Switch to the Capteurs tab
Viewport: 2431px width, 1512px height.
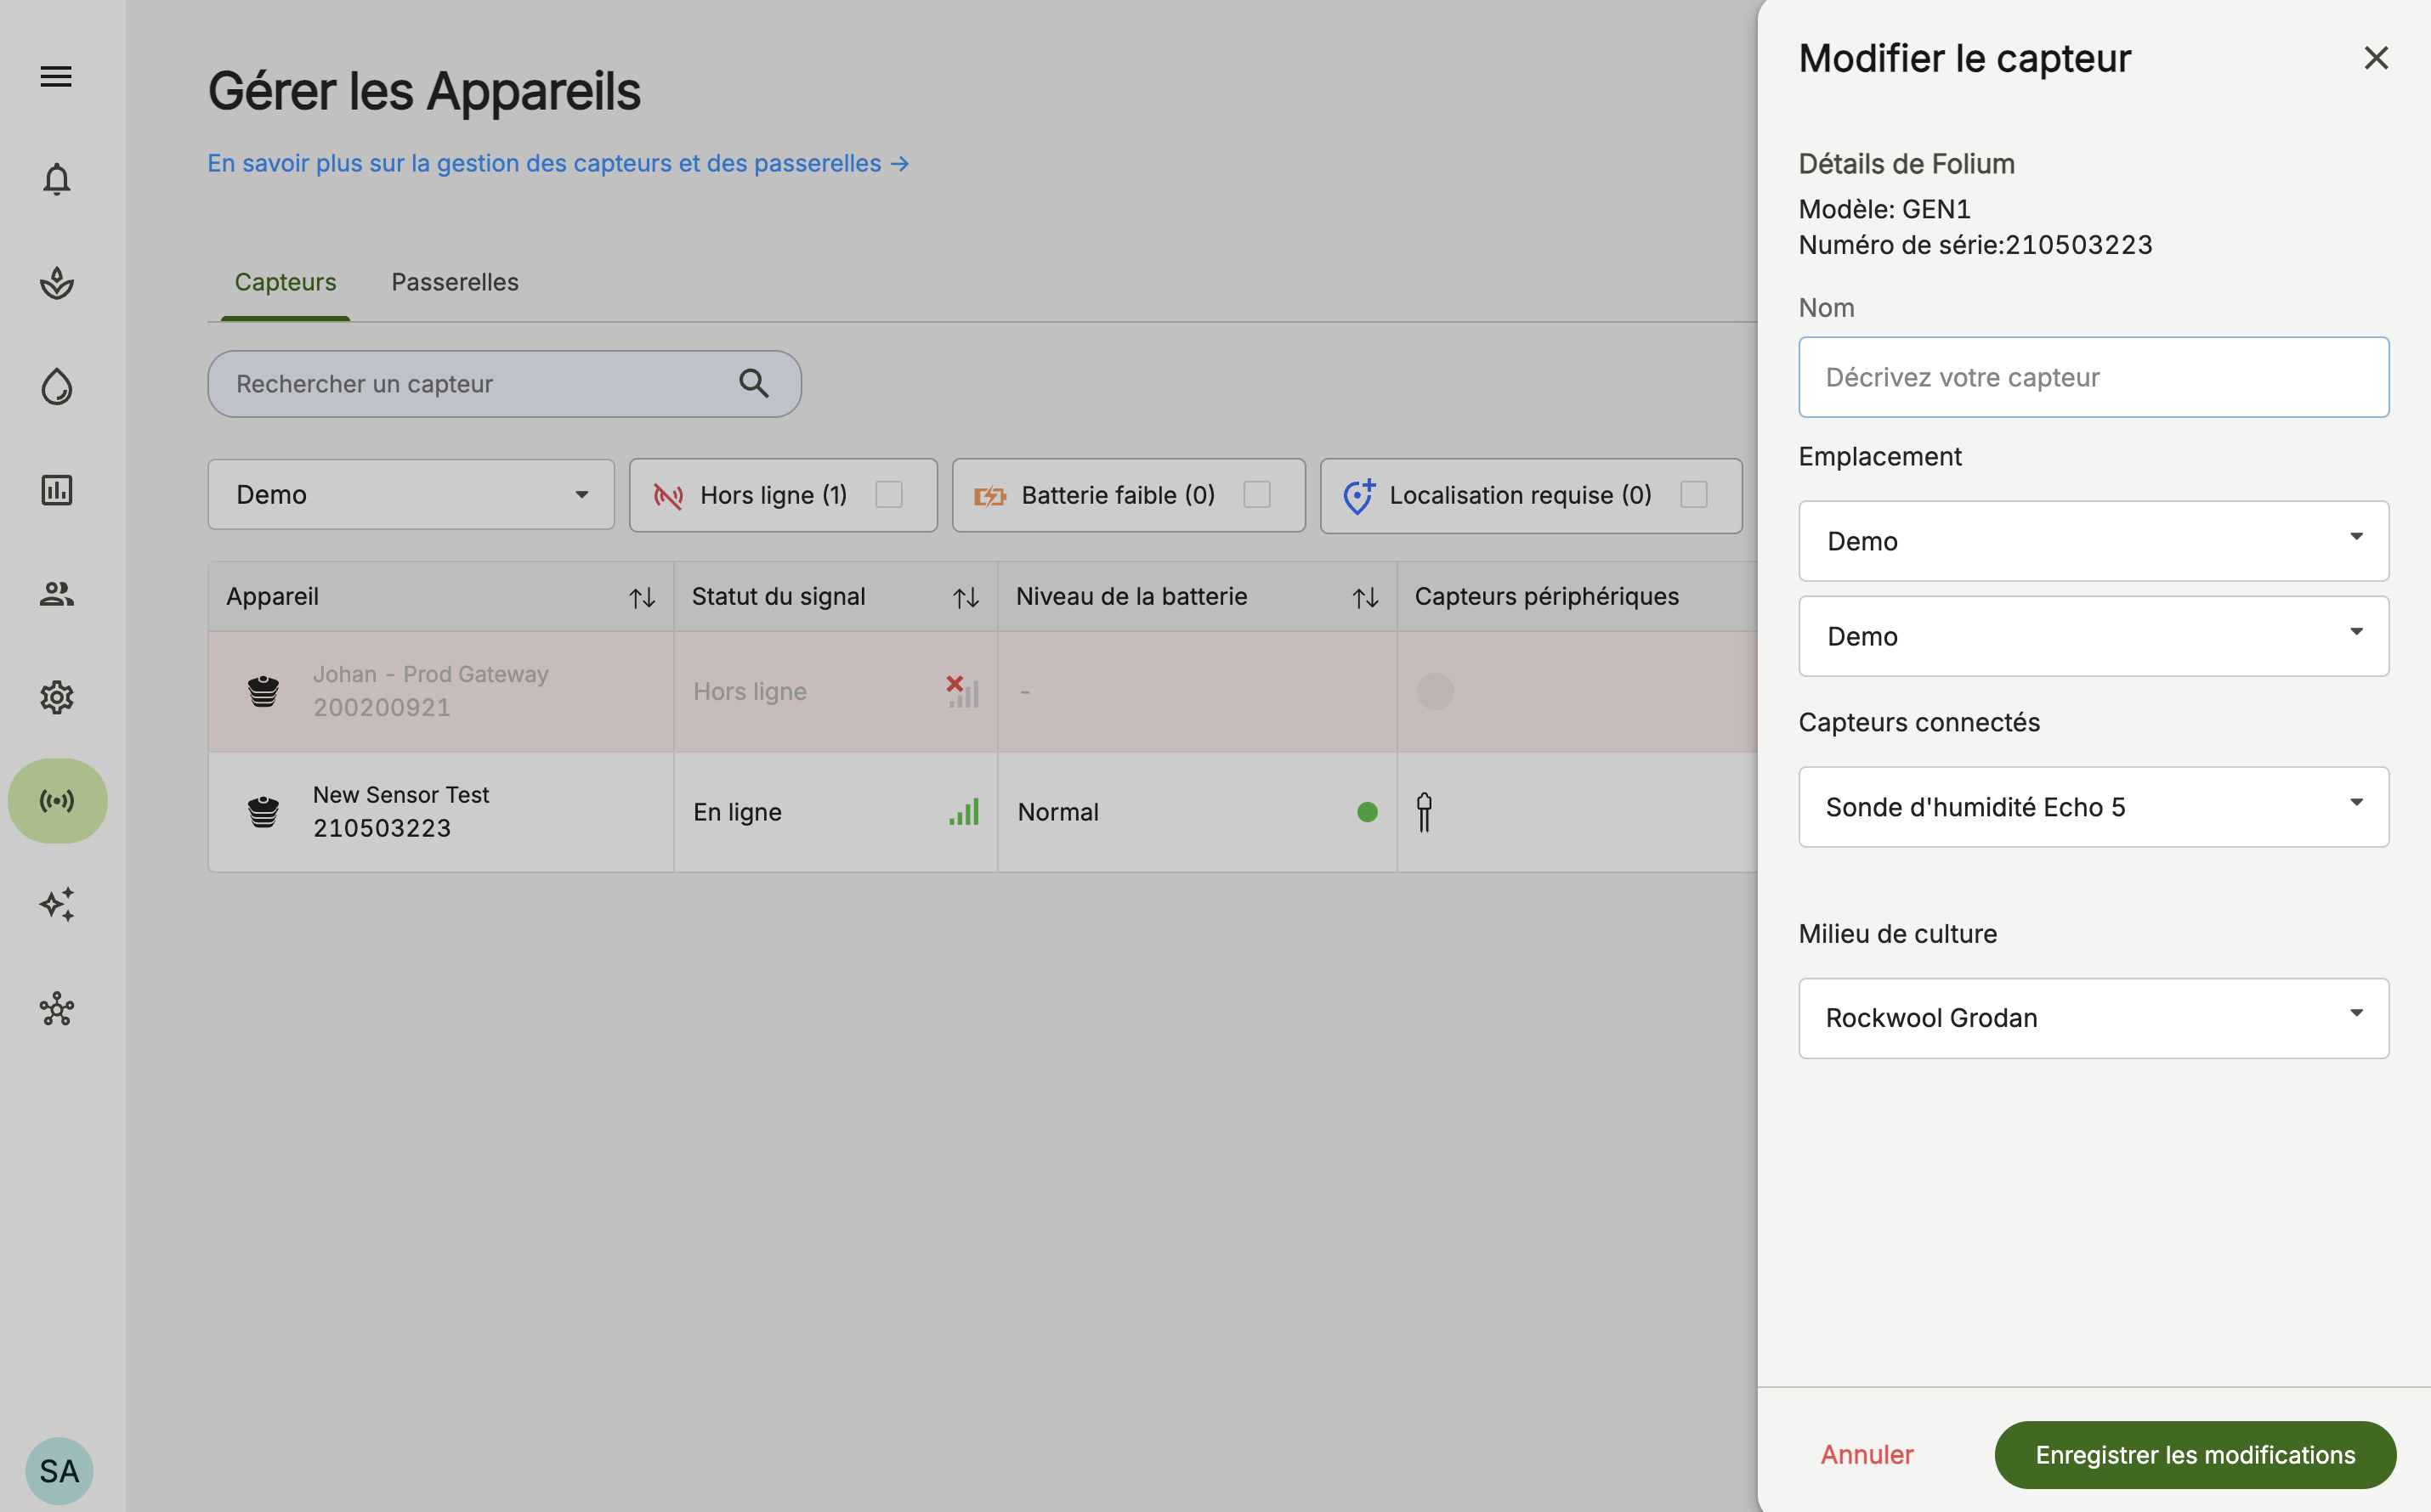click(x=285, y=282)
